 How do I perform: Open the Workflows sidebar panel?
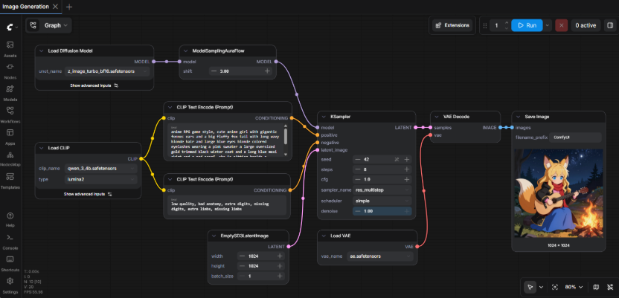click(10, 114)
